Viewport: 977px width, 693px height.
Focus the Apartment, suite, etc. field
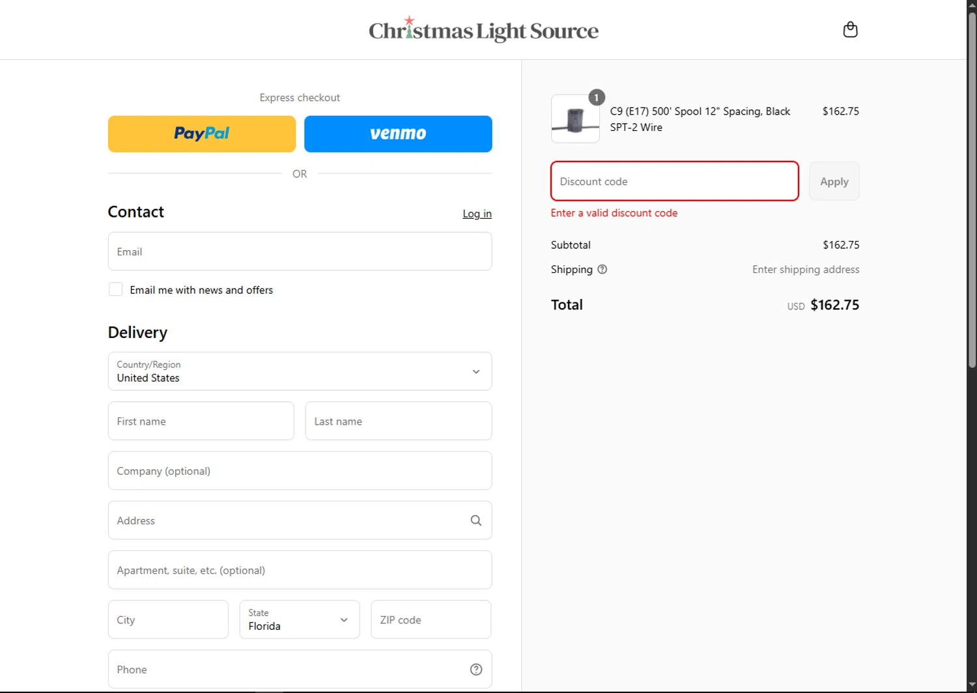pos(300,570)
